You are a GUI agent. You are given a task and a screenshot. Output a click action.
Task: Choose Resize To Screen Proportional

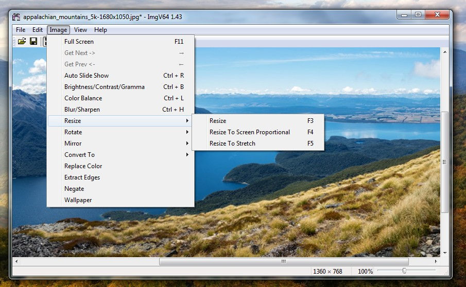click(x=258, y=132)
